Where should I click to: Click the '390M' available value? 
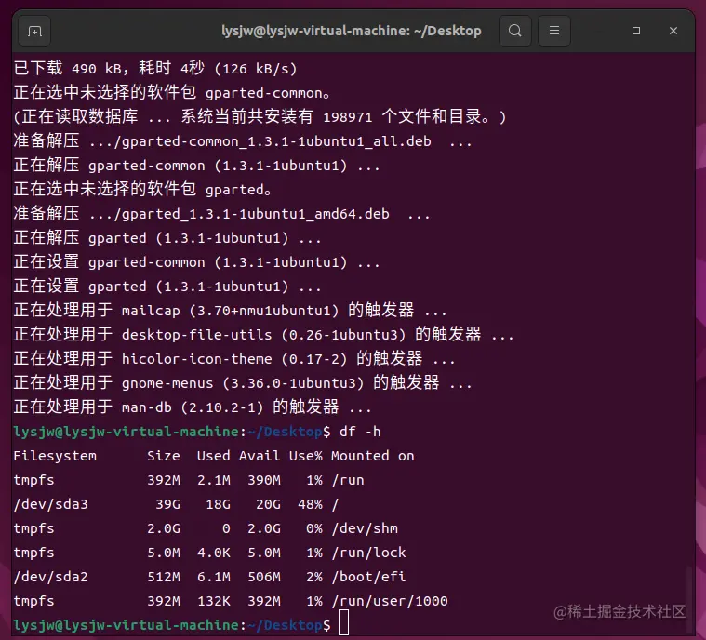pos(264,480)
